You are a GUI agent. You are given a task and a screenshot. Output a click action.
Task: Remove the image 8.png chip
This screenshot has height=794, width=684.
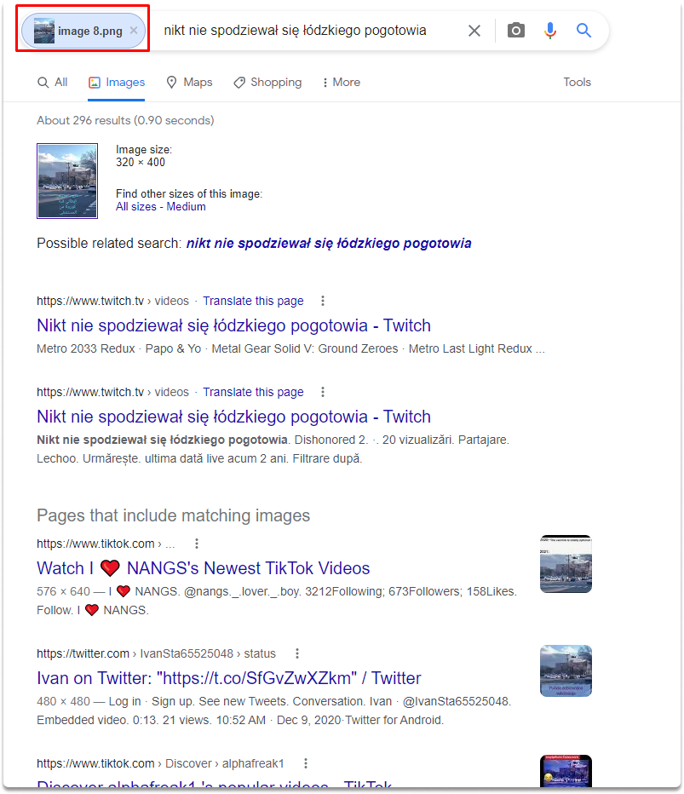point(134,31)
